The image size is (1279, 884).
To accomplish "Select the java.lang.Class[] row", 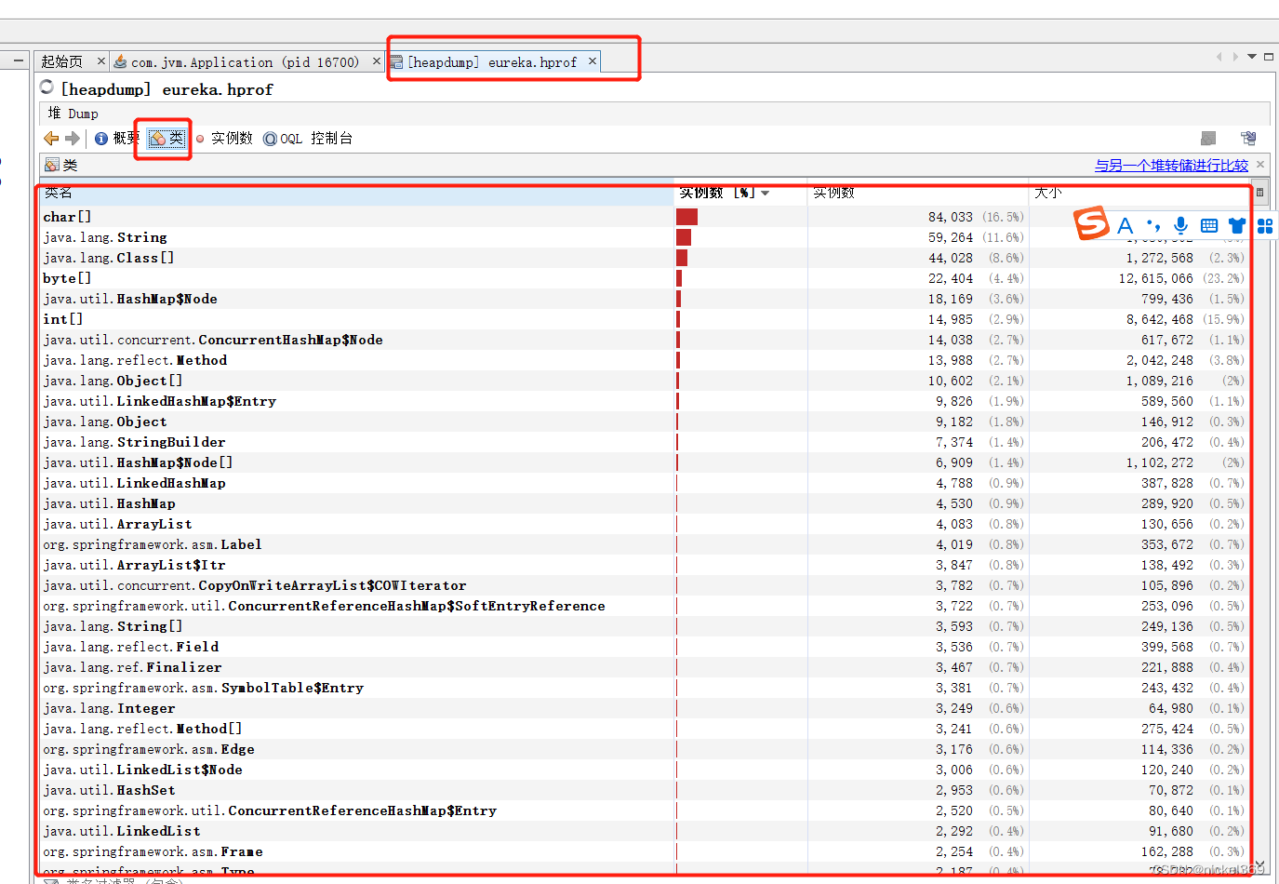I will click(x=646, y=258).
